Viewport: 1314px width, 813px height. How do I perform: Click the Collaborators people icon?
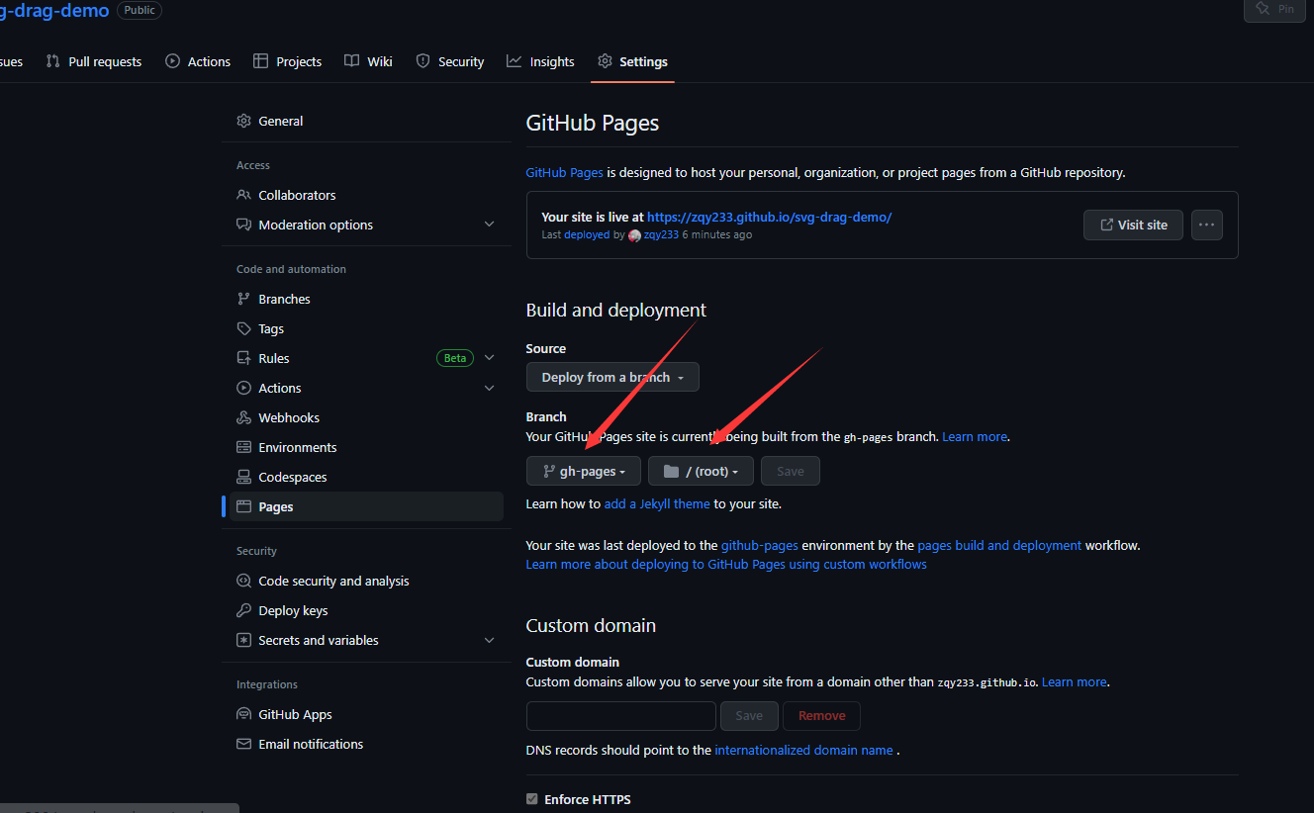(243, 195)
